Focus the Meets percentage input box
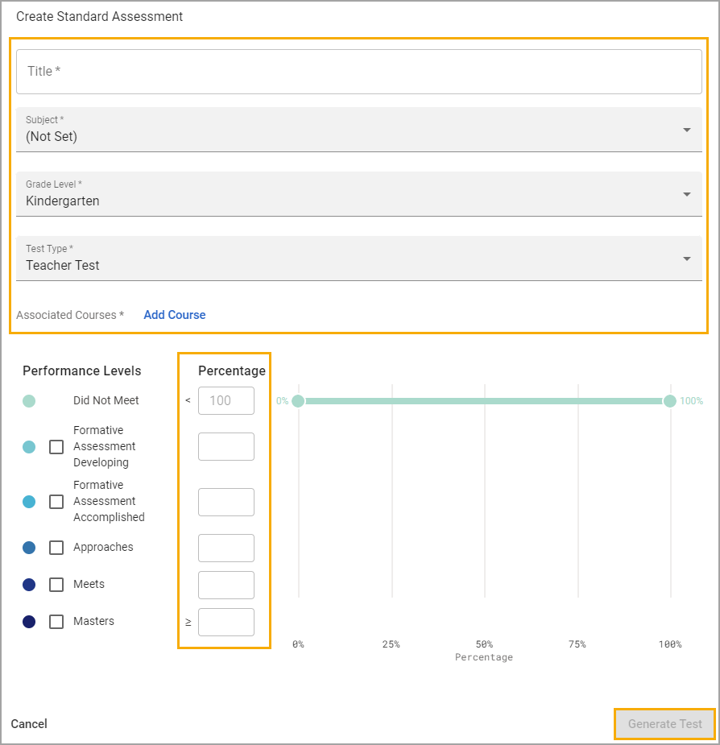720x745 pixels. [226, 585]
